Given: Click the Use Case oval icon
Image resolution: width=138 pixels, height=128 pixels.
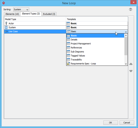Looking at the screenshot, I should coord(6,31).
